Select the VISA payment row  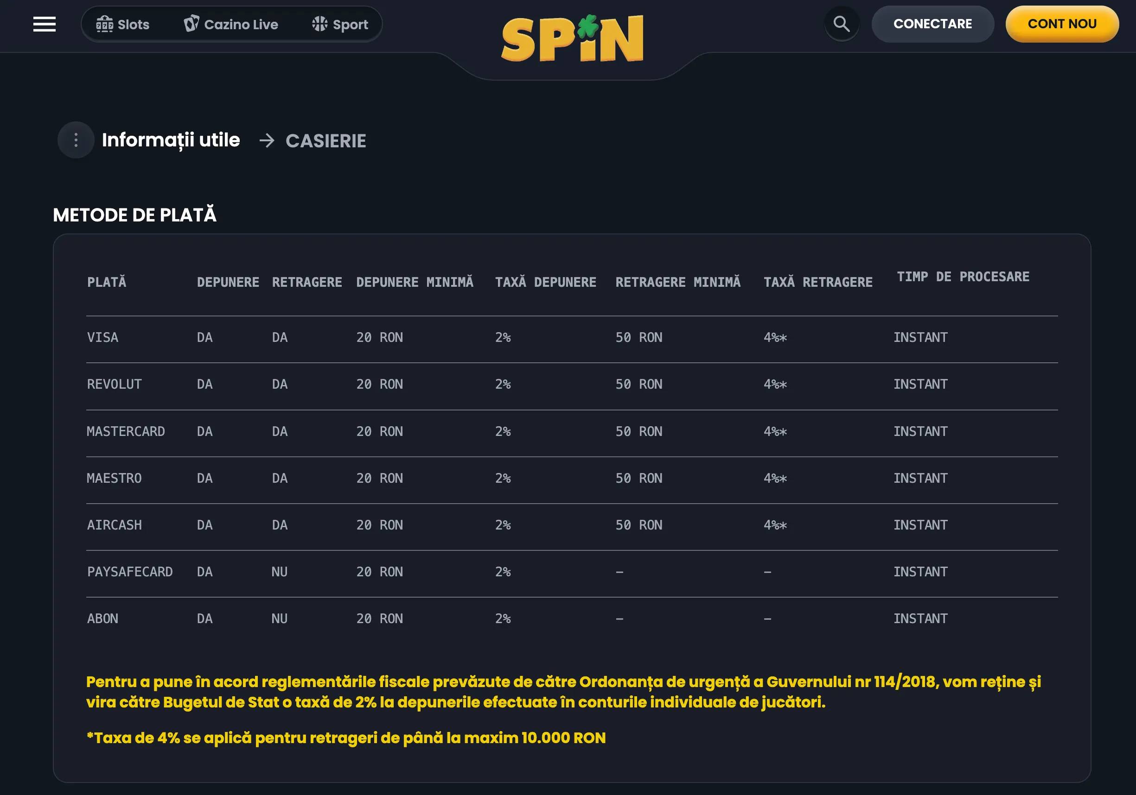[x=102, y=337]
